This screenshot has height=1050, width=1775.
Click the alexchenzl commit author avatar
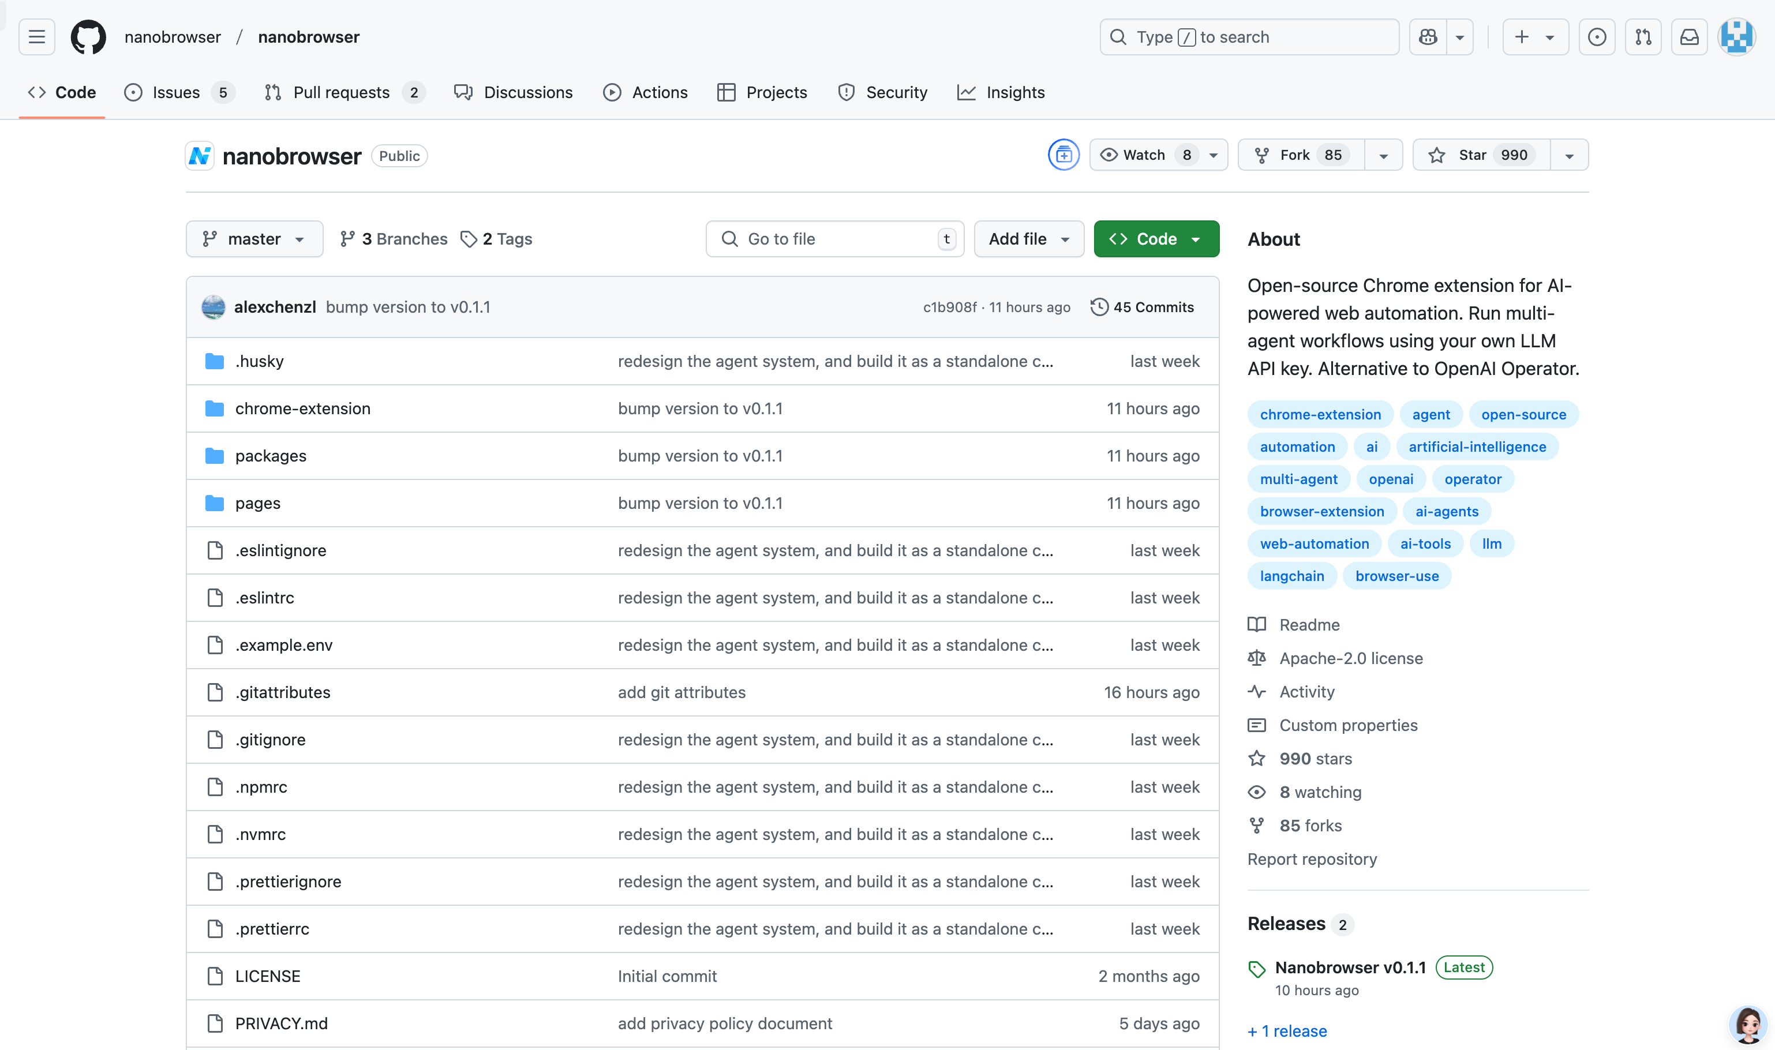[x=213, y=307]
